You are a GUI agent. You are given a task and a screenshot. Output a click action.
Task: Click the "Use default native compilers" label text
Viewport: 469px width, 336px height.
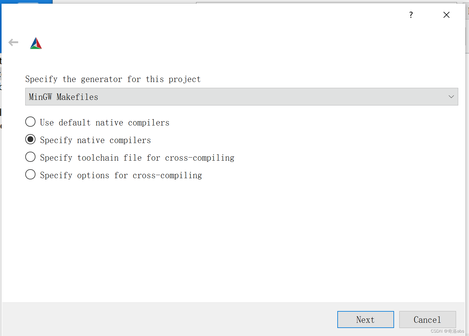[104, 122]
